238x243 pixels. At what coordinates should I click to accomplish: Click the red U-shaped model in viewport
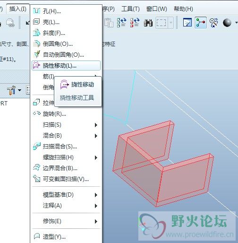[x=163, y=164]
